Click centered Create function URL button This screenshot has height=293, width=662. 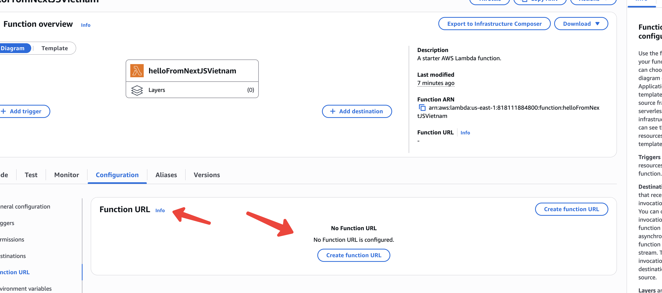point(353,255)
